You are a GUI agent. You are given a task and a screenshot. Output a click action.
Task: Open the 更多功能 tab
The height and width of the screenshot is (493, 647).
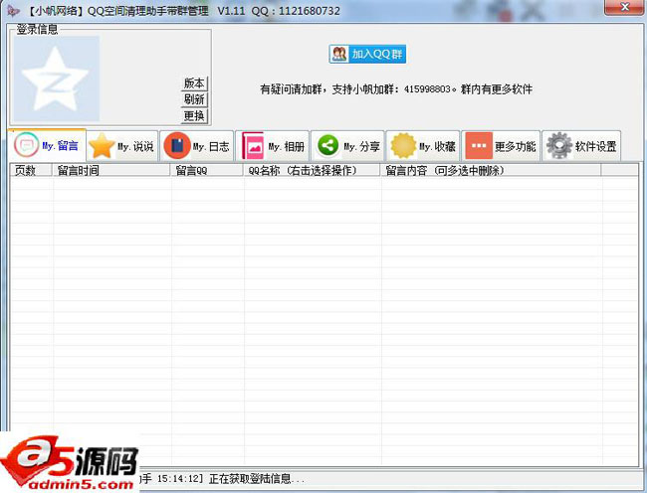pyautogui.click(x=501, y=146)
